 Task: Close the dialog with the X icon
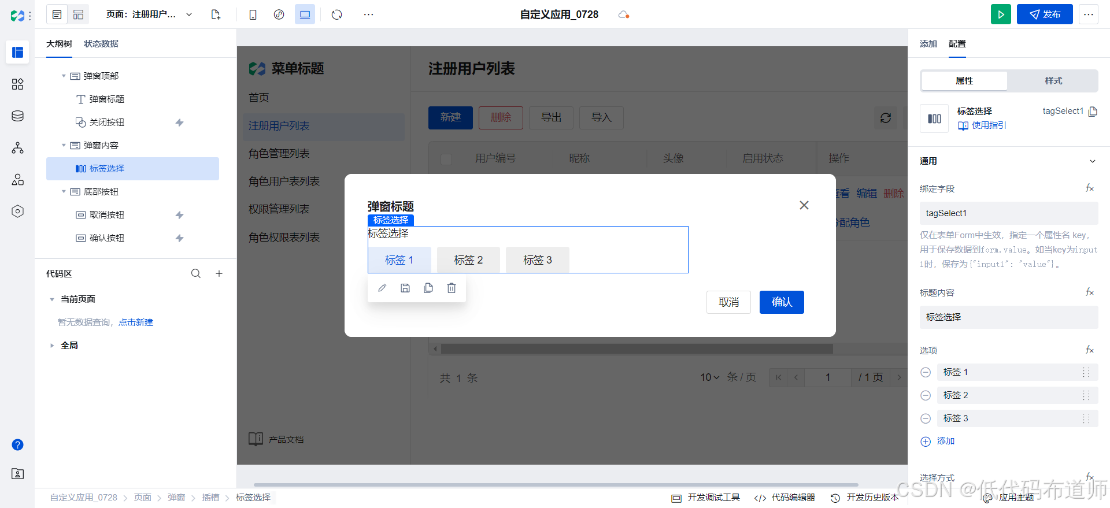click(x=804, y=205)
